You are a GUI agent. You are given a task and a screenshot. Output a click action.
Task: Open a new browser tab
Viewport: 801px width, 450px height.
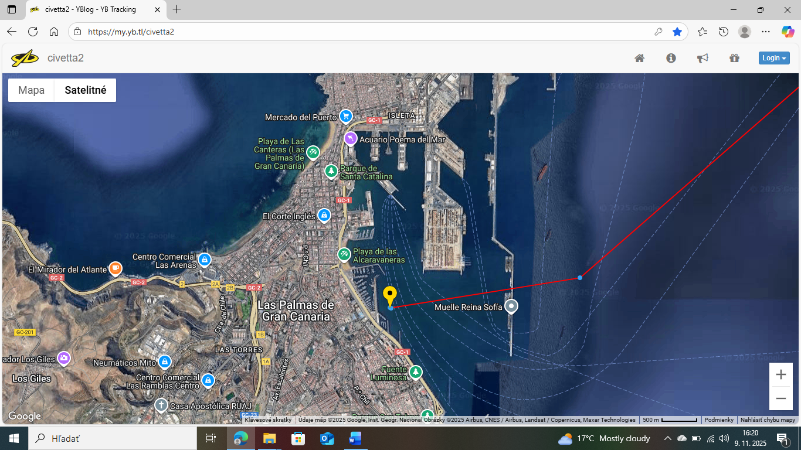tap(177, 9)
